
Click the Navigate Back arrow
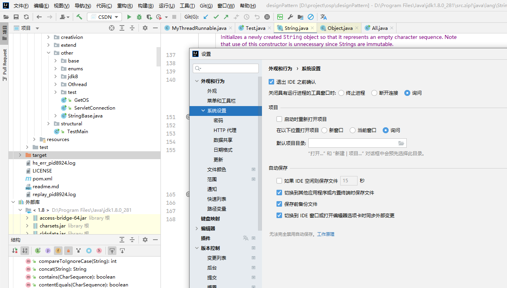[x=39, y=17]
